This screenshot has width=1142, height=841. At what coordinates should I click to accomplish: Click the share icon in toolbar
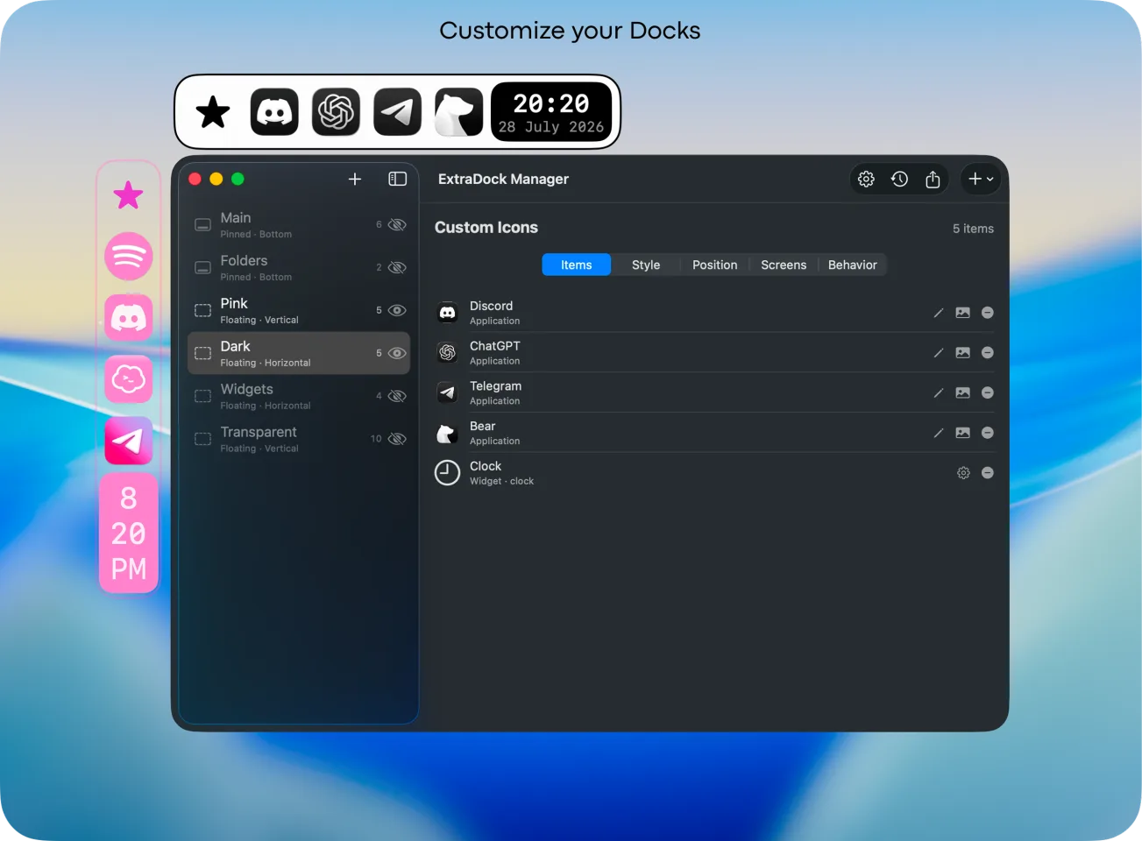[x=933, y=179]
